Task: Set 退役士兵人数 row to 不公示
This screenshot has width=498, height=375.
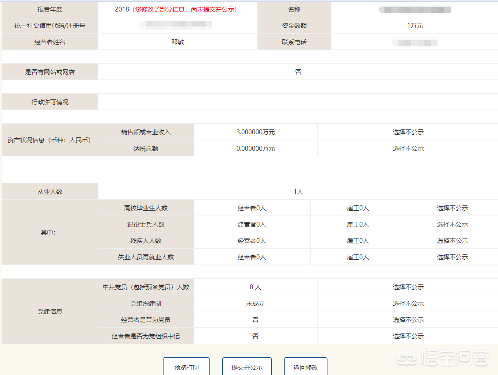Action: tap(452, 224)
